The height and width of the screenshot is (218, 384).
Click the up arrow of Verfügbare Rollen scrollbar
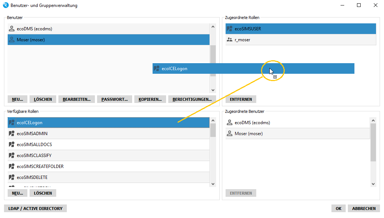point(213,121)
